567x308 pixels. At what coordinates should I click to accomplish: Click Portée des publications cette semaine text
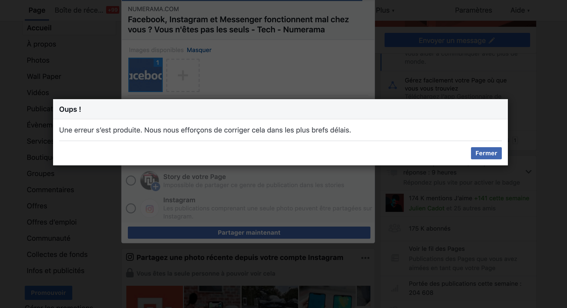[465, 284]
